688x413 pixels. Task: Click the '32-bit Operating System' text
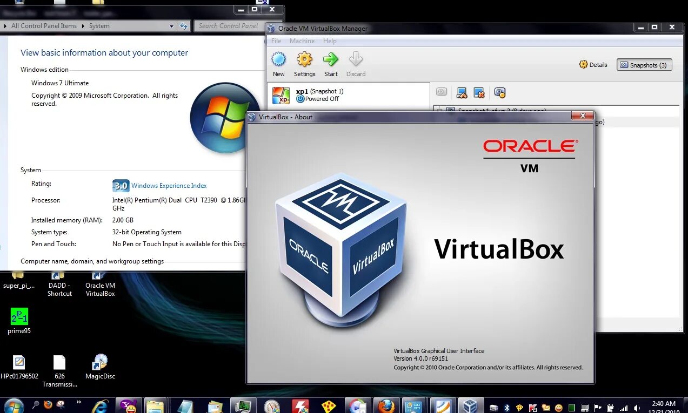(x=147, y=232)
